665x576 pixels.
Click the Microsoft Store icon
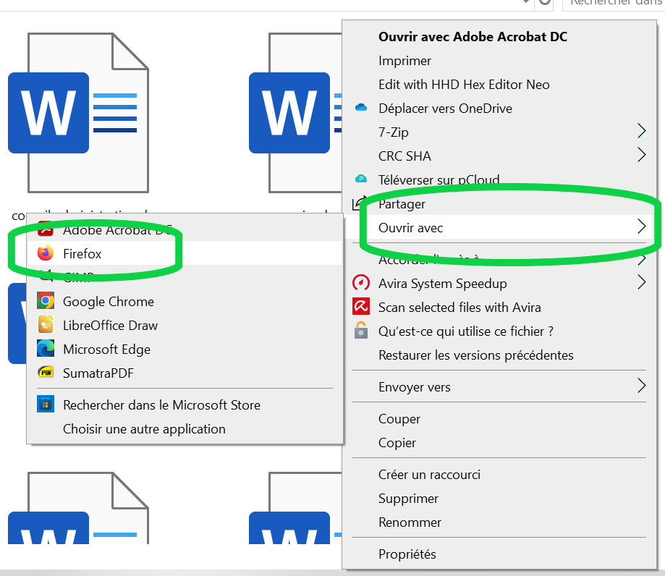pos(46,405)
